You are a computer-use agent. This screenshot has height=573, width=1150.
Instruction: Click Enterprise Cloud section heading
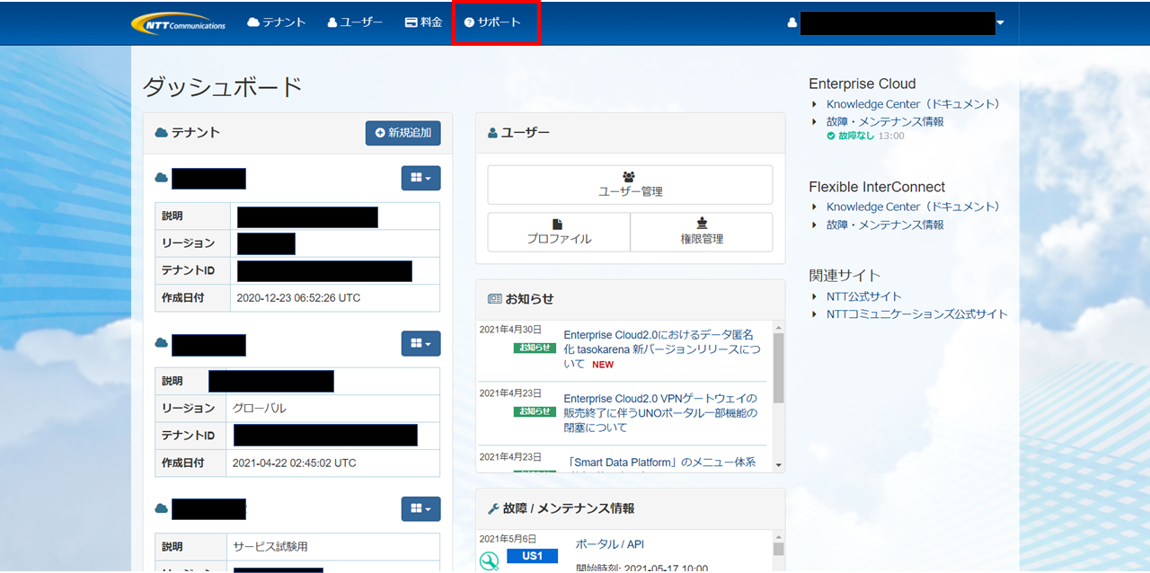pos(862,84)
